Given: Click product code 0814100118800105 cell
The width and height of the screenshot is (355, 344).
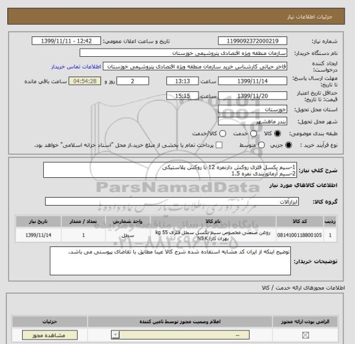Looking at the screenshot, I should pyautogui.click(x=300, y=235).
